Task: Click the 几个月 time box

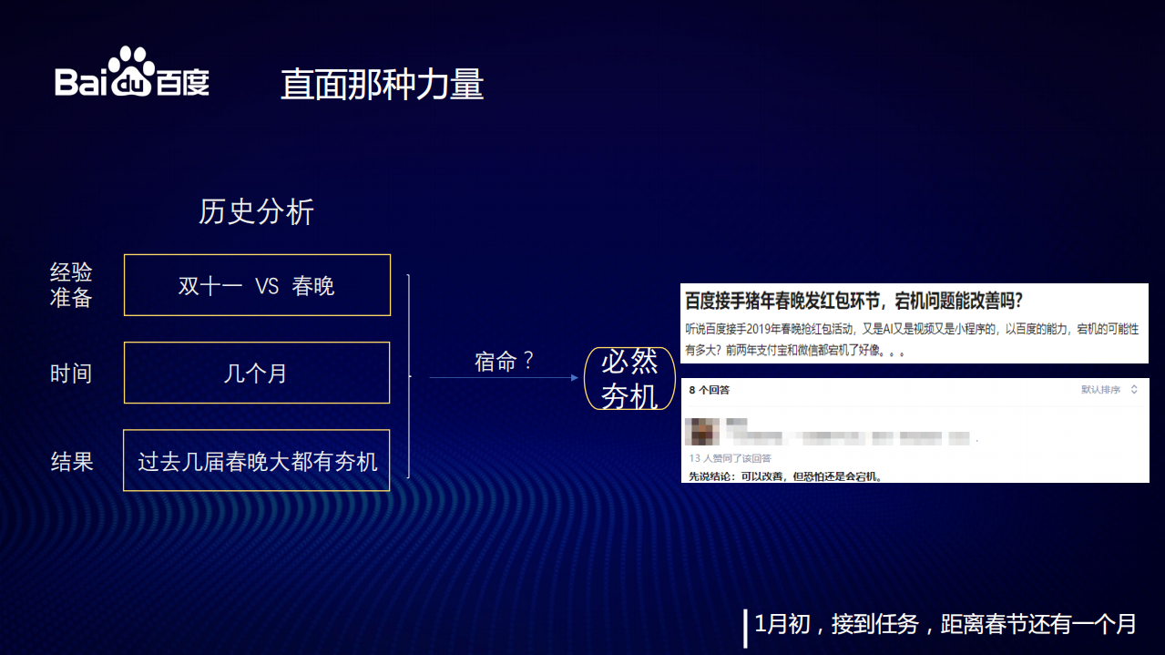Action: 256,373
